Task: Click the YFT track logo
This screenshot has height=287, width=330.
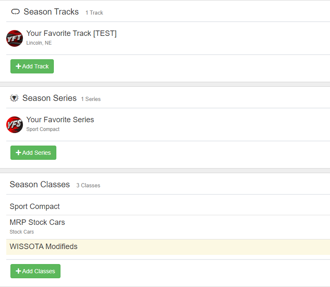Action: click(15, 38)
